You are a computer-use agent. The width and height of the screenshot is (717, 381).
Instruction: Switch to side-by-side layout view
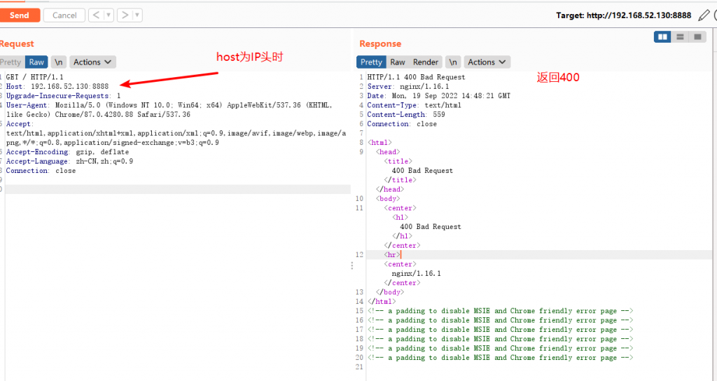[x=662, y=36]
